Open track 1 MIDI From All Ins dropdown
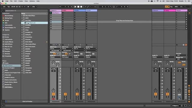Viewport: 192px width, 108px height. click(55, 49)
